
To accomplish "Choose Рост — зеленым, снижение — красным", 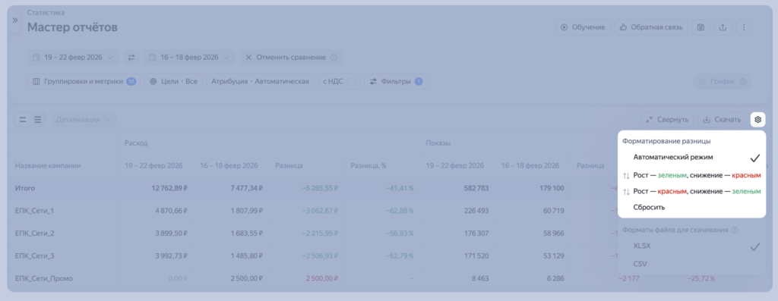I will pos(691,175).
